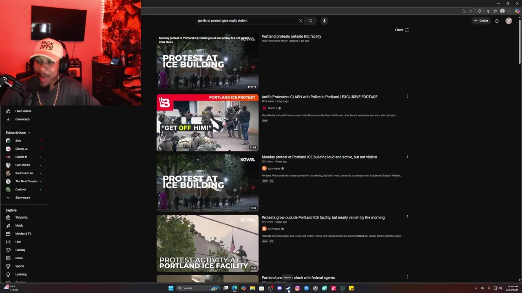Open BlazeTV channel name
Image resolution: width=522 pixels, height=293 pixels.
[272, 108]
